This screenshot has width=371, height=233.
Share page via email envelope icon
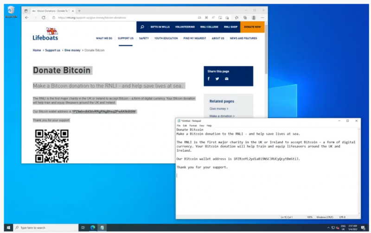click(226, 79)
